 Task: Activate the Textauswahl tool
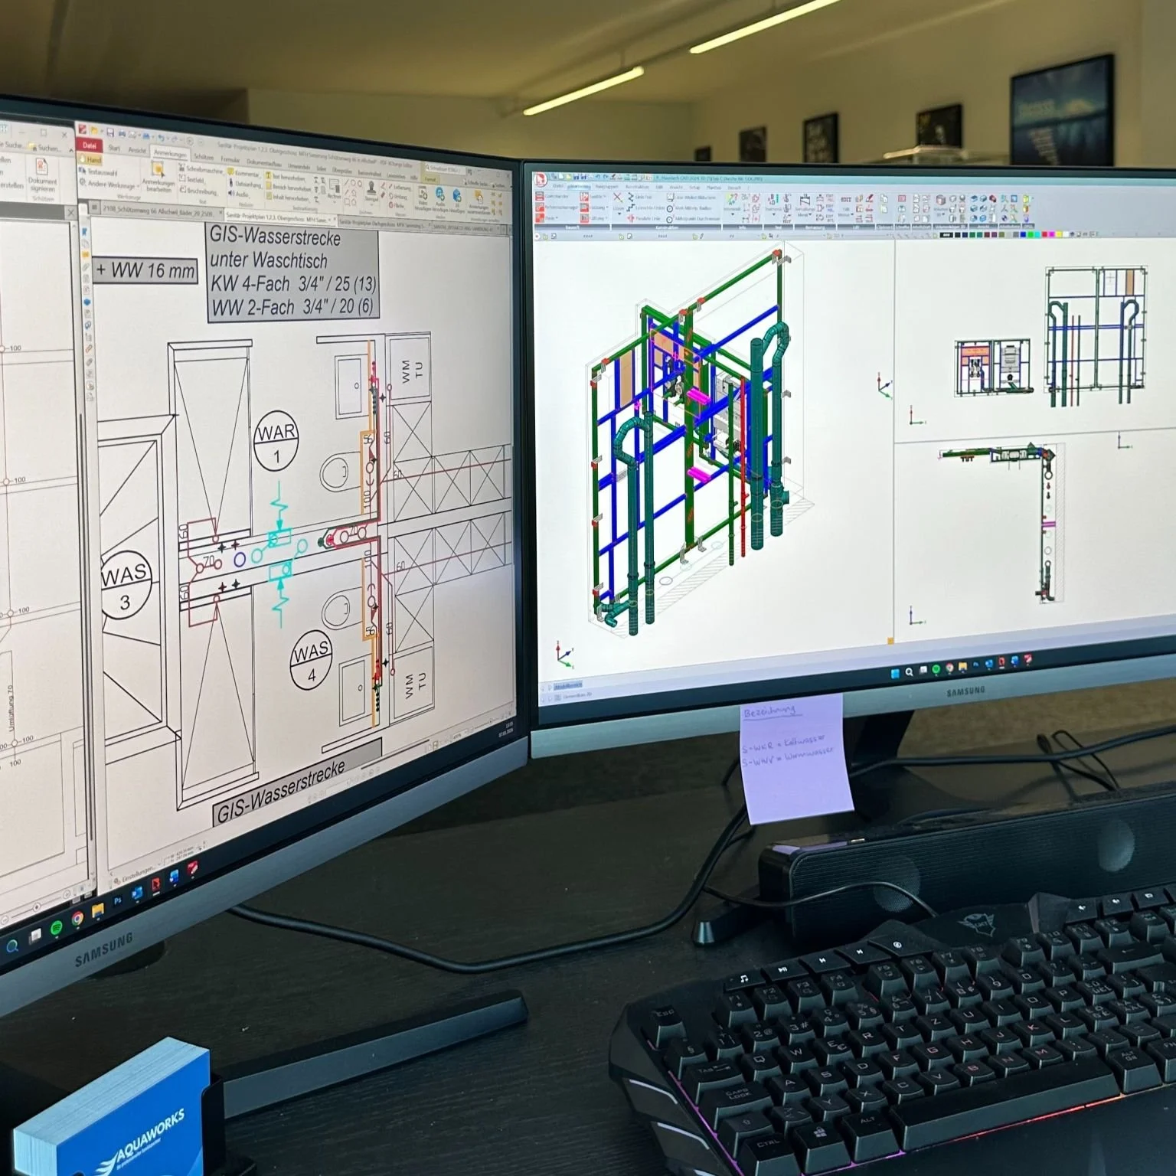100,172
